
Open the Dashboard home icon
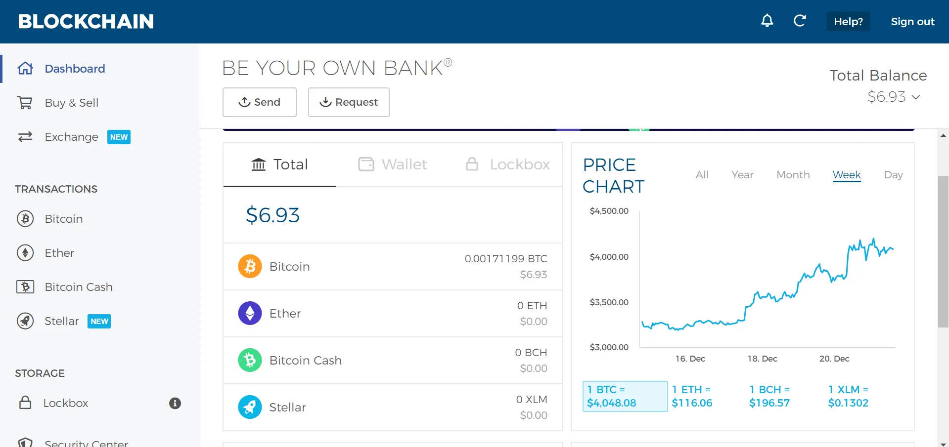pyautogui.click(x=25, y=69)
